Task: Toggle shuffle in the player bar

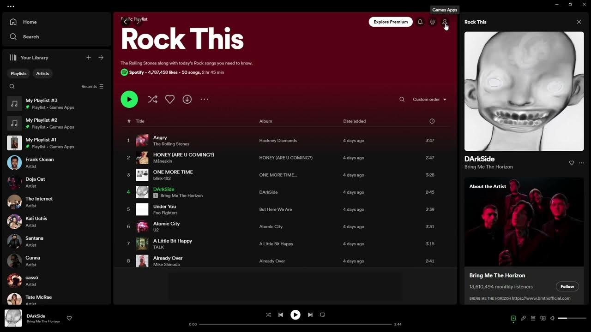Action: click(x=268, y=315)
